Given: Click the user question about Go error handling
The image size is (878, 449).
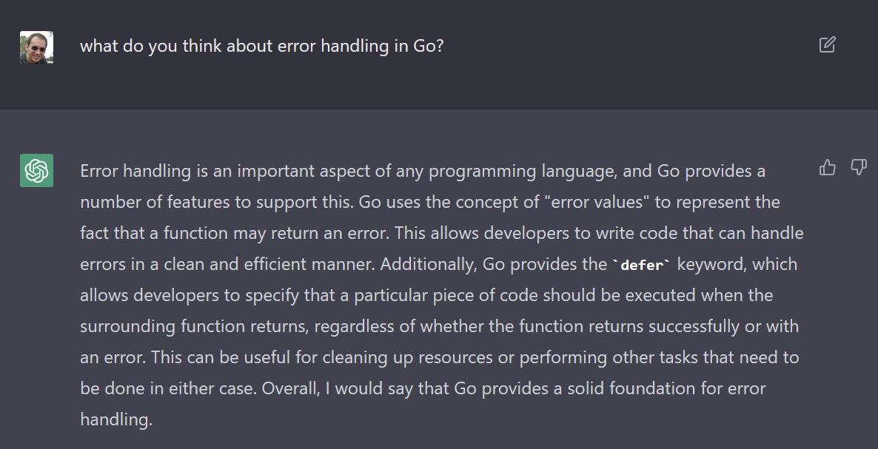Looking at the screenshot, I should point(261,46).
